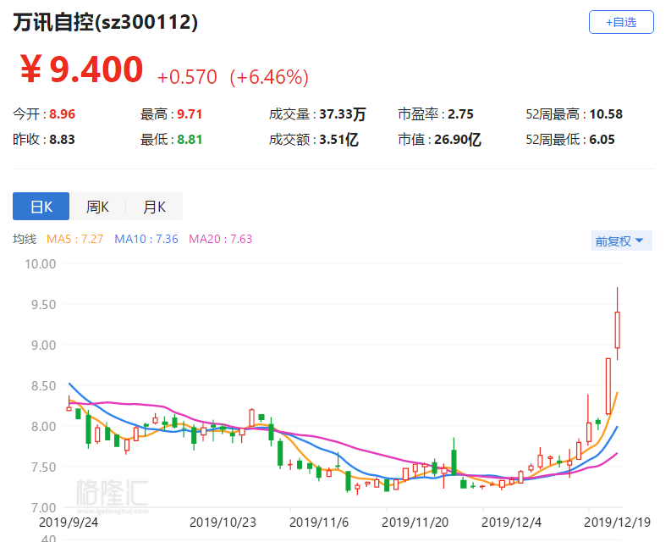
Task: Click y-axis label 9.00
Action: coord(43,346)
